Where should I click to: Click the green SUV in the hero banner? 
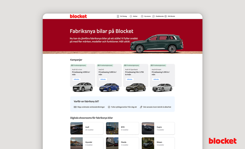point(157,44)
